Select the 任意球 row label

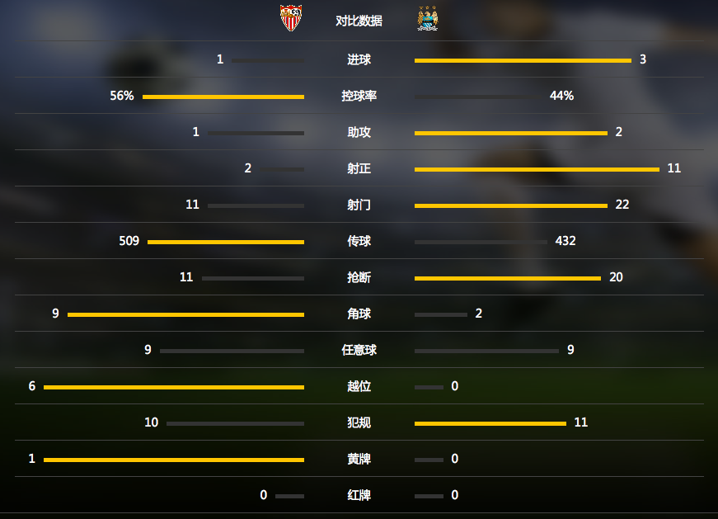359,350
